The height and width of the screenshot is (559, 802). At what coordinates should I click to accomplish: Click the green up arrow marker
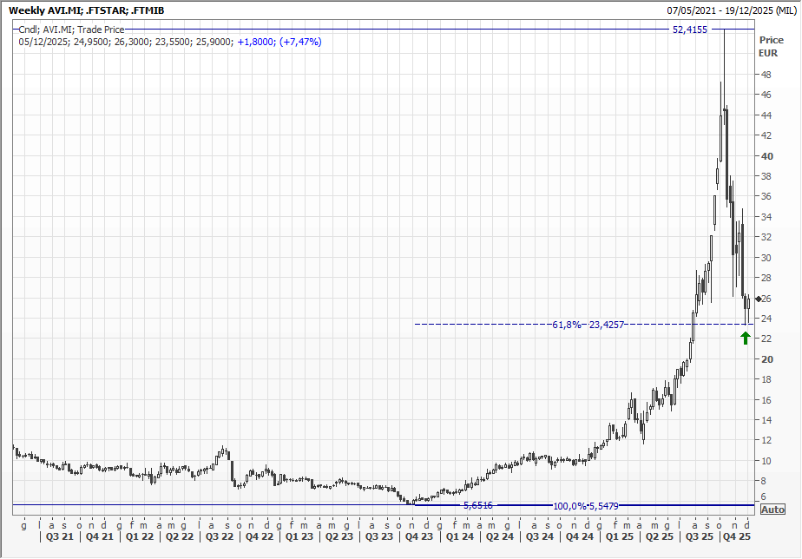coord(745,338)
